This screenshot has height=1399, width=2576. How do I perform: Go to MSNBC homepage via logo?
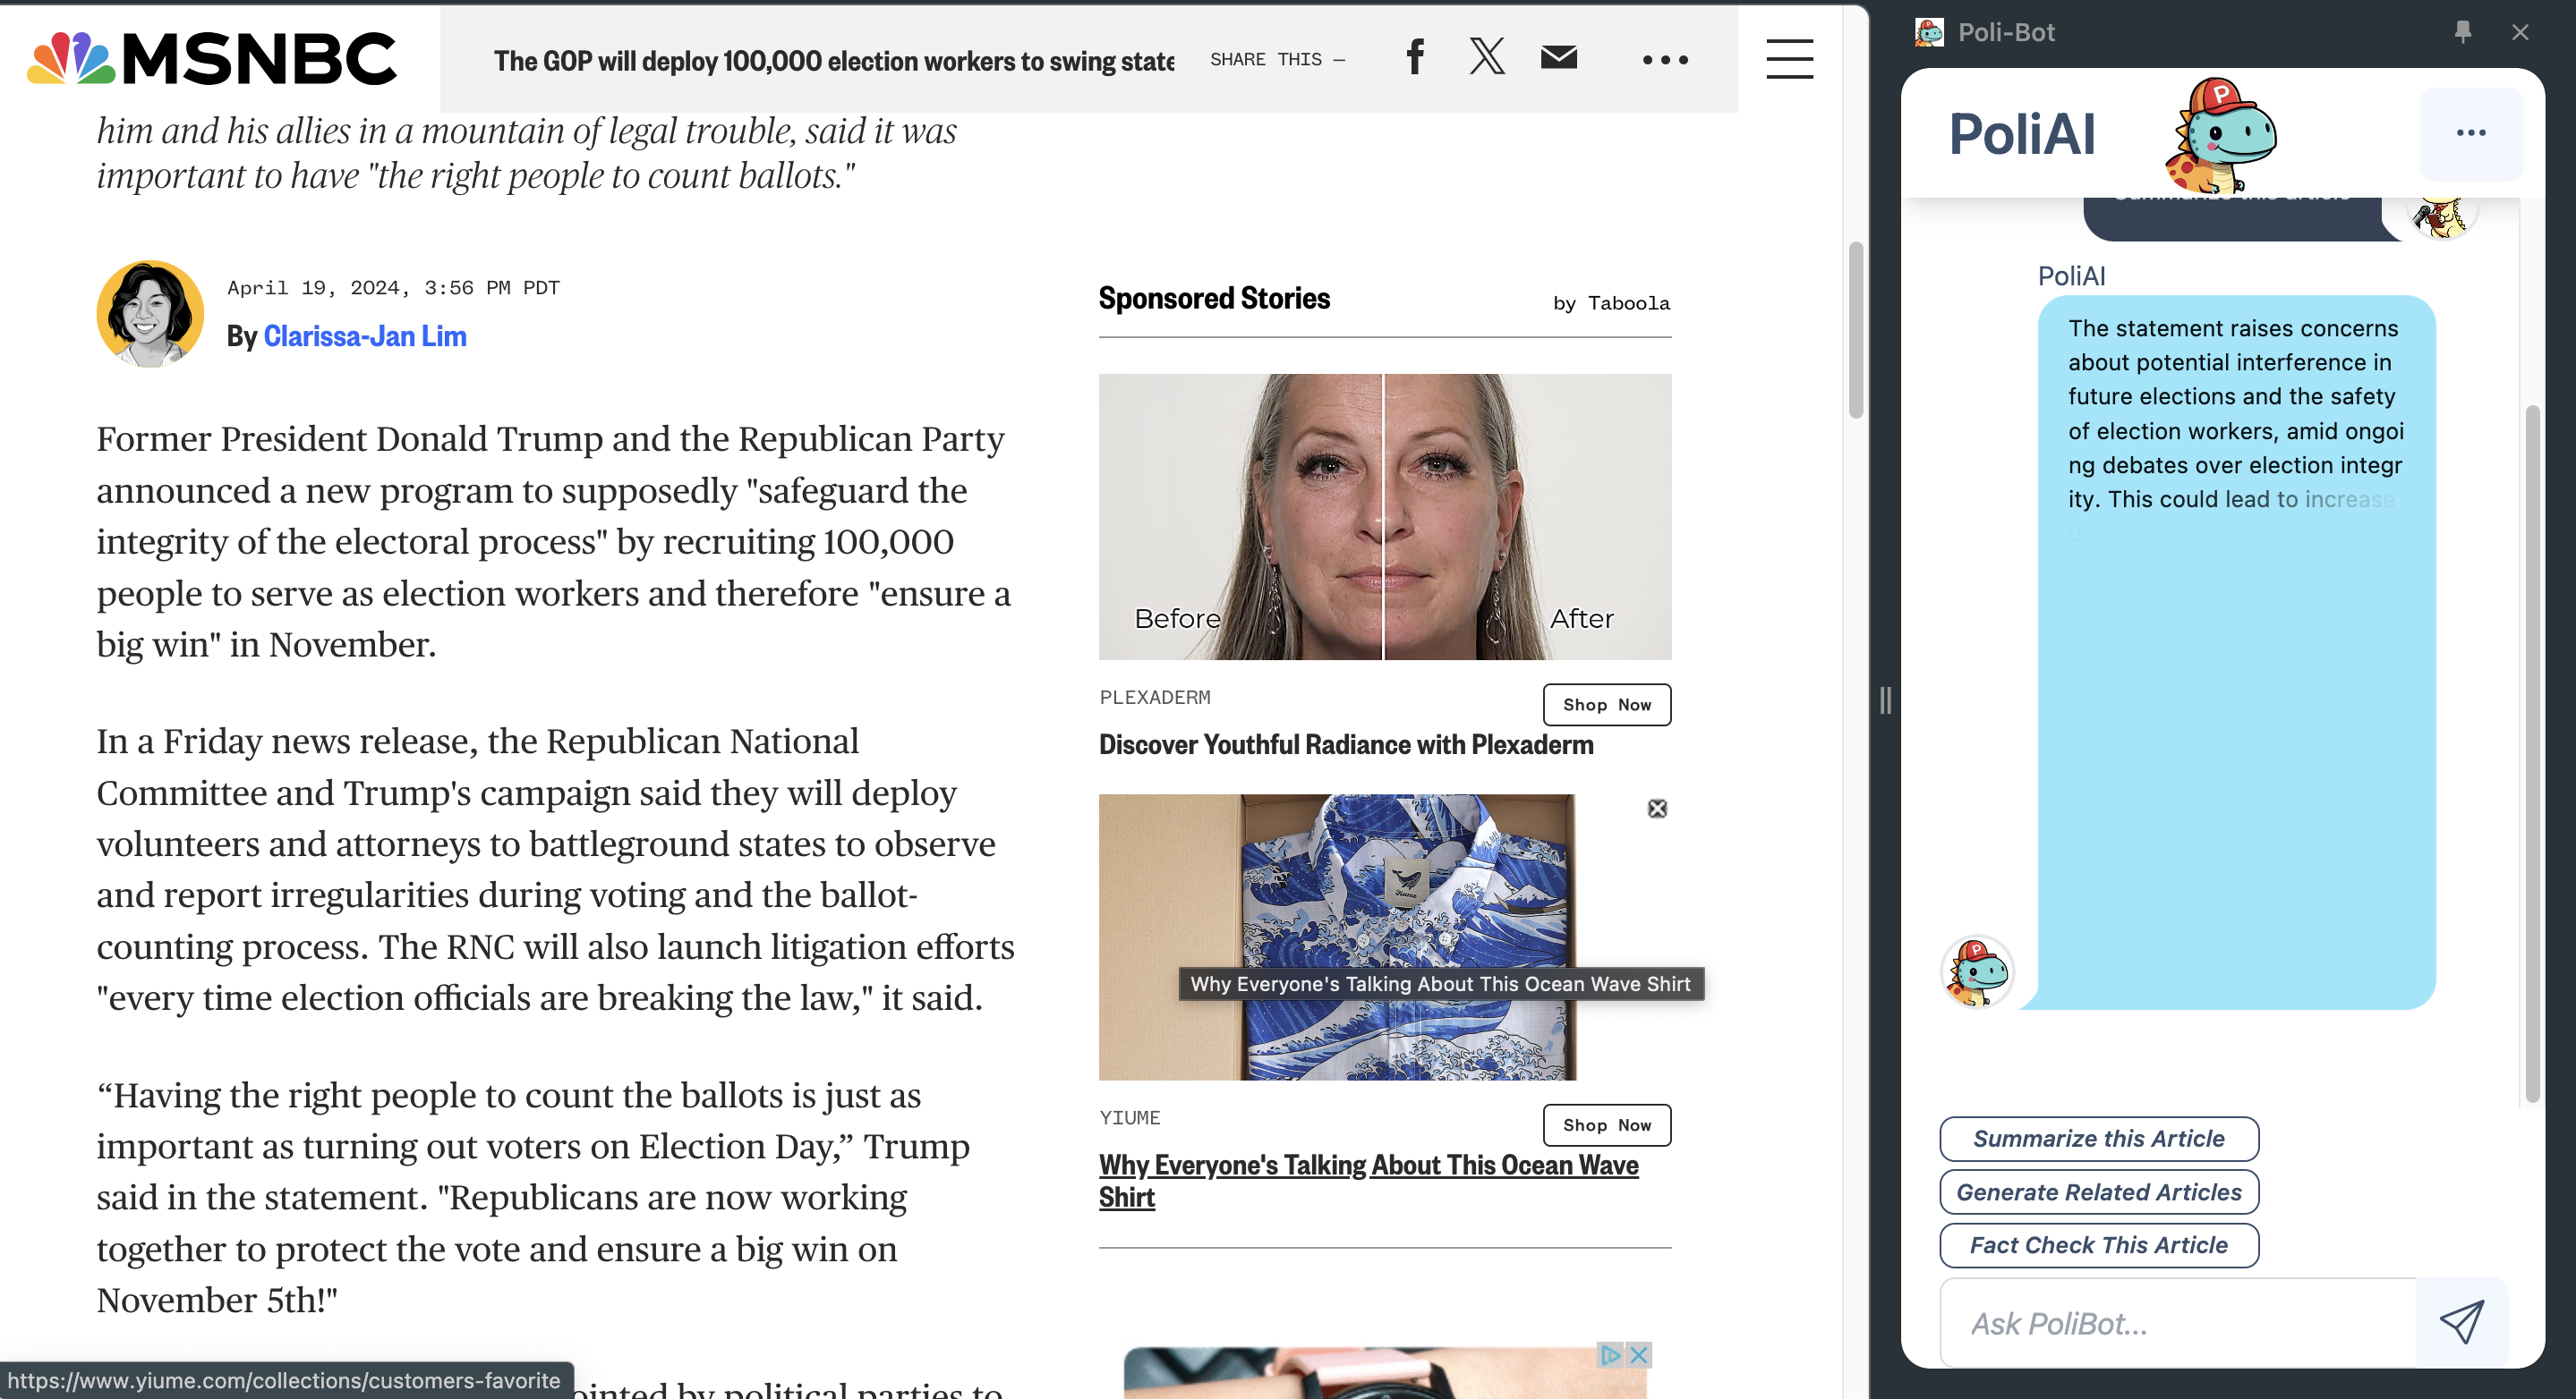point(212,58)
